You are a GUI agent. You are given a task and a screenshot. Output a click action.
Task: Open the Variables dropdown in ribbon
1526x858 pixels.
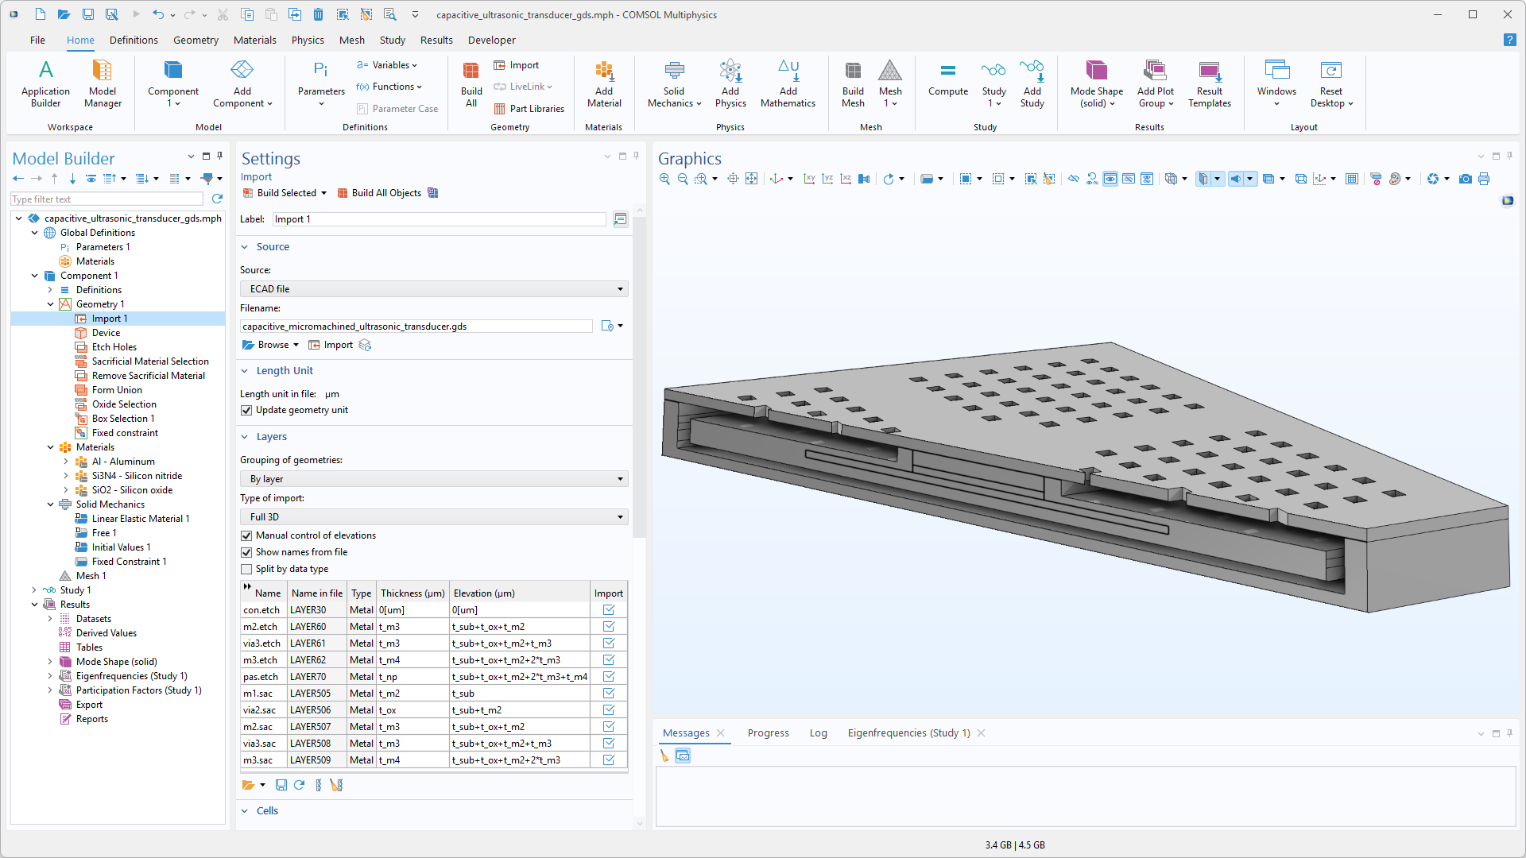[x=387, y=65]
